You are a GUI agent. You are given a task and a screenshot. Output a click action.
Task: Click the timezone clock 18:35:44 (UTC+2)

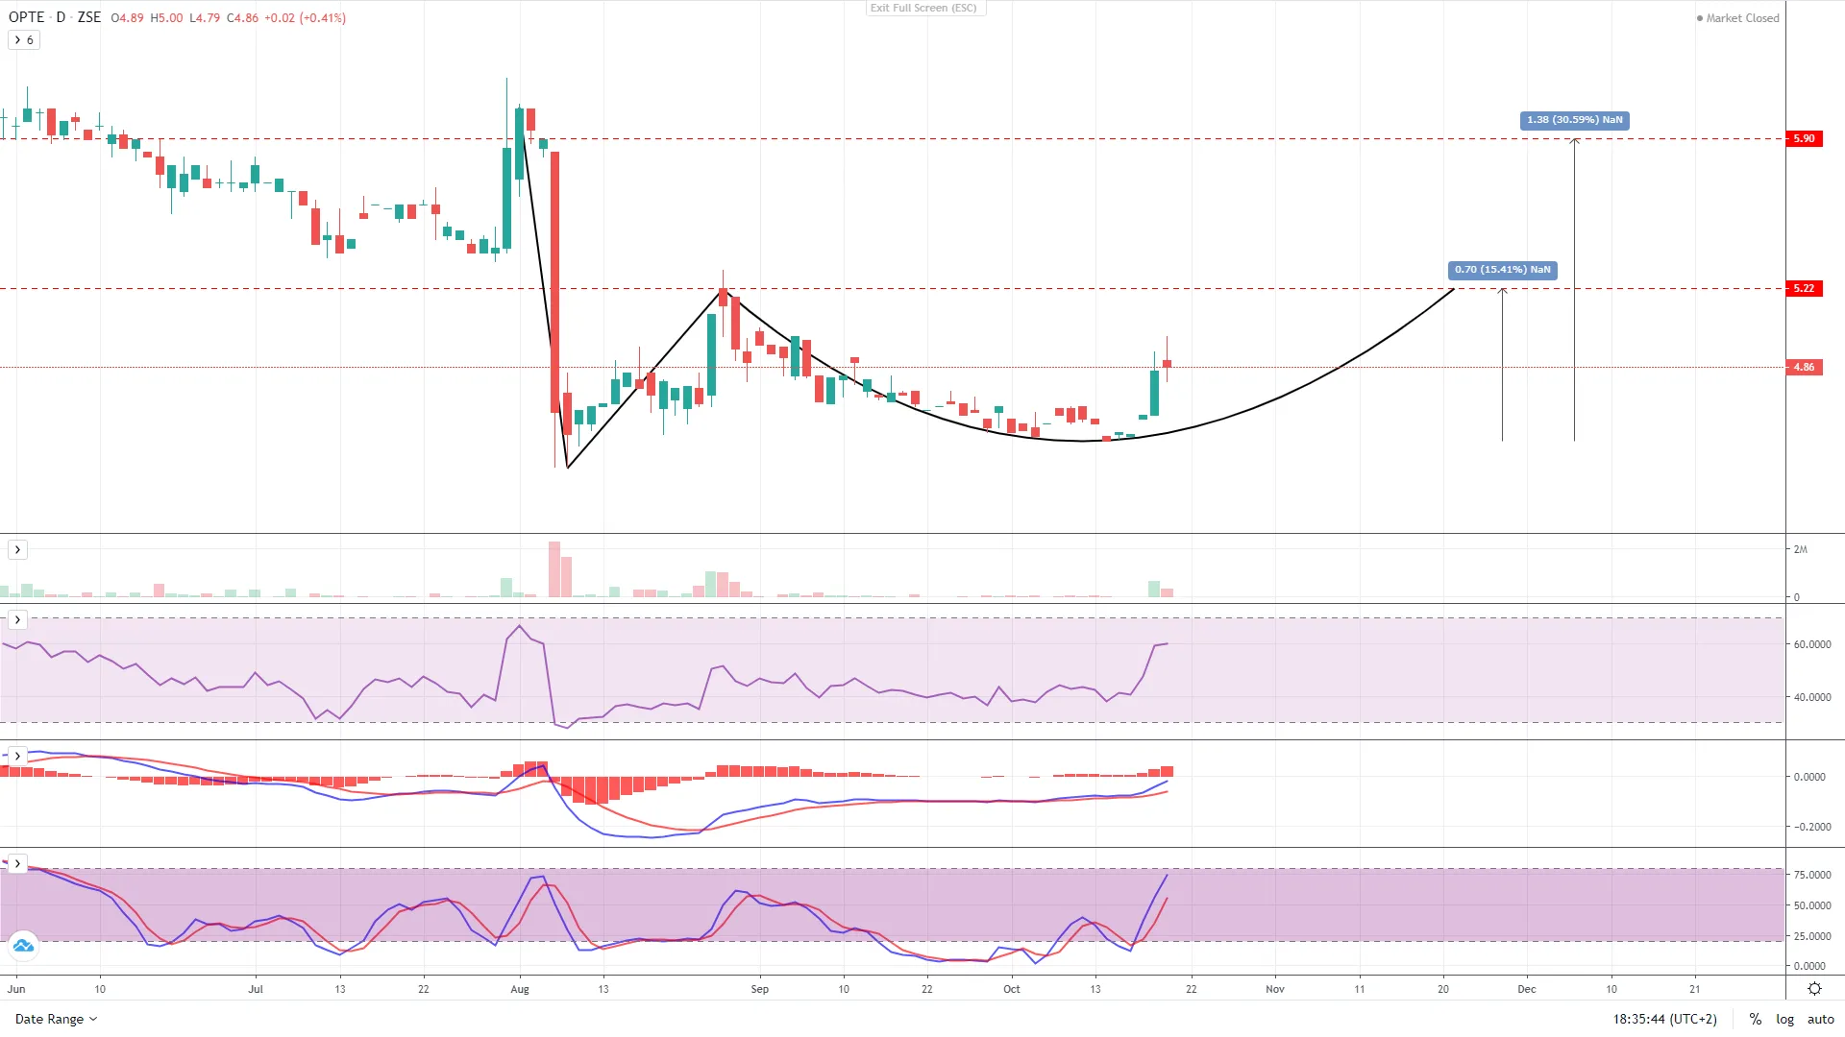click(1664, 1019)
